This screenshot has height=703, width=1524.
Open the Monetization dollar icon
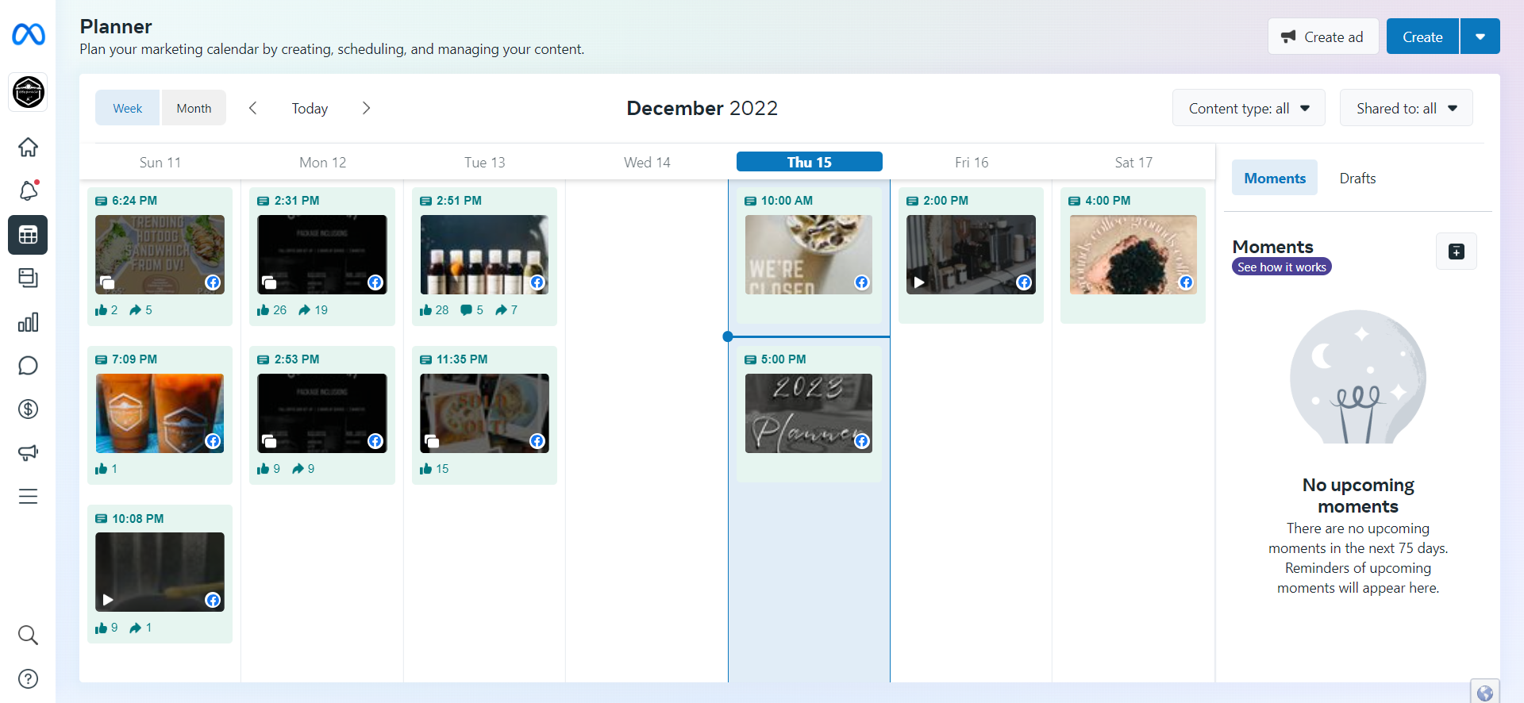[x=28, y=409]
